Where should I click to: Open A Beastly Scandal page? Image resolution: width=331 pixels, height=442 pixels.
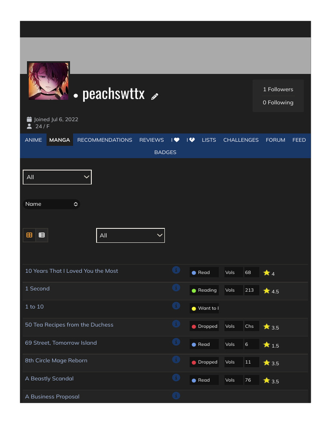click(49, 379)
